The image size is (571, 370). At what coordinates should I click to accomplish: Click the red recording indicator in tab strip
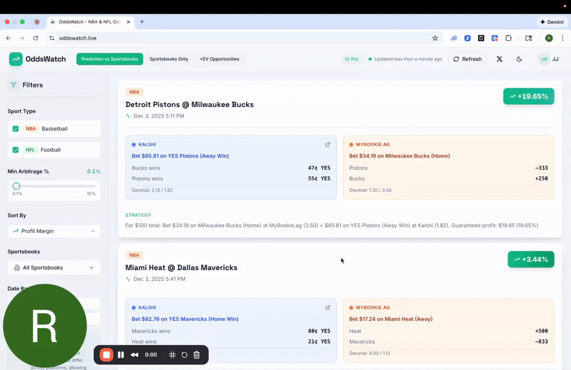pyautogui.click(x=37, y=22)
